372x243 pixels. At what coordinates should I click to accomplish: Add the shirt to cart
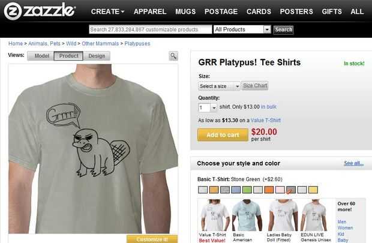pyautogui.click(x=223, y=135)
